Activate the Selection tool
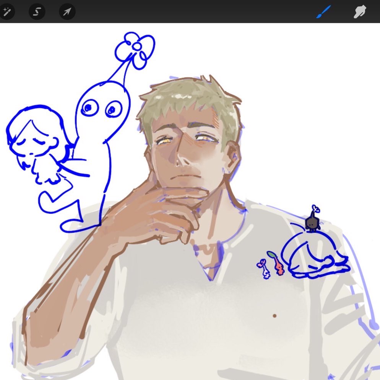Image resolution: width=380 pixels, height=380 pixels. tap(37, 11)
